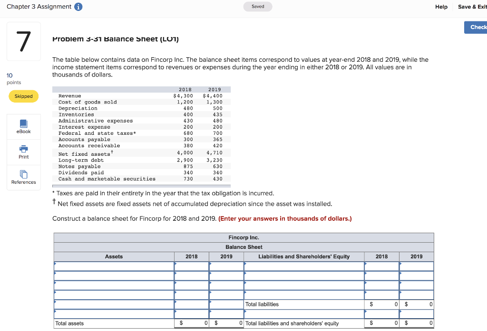Open the Help menu

point(441,7)
